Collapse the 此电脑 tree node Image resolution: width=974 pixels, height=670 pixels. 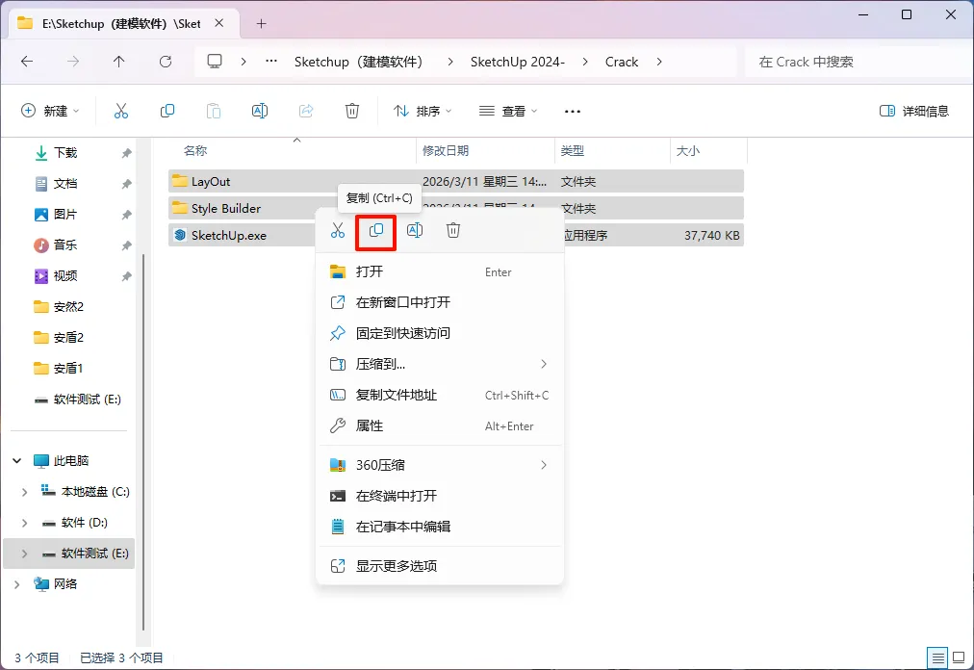[16, 460]
